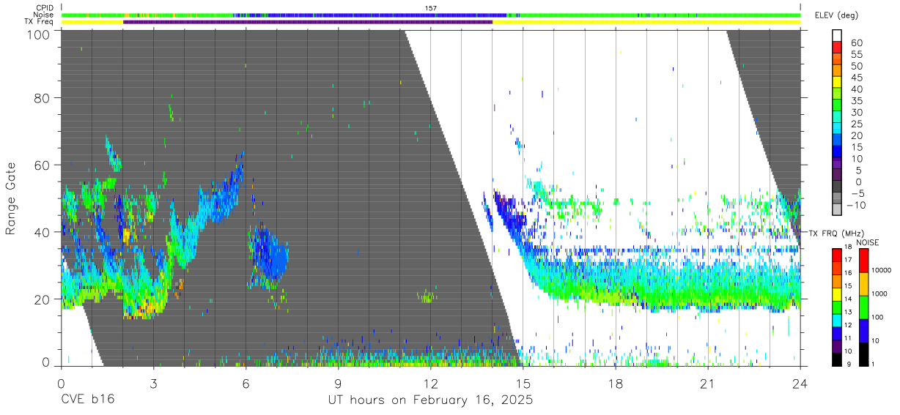This screenshot has height=415, width=900.
Task: Click the 25 label on ELEV color bar
Action: [x=857, y=124]
